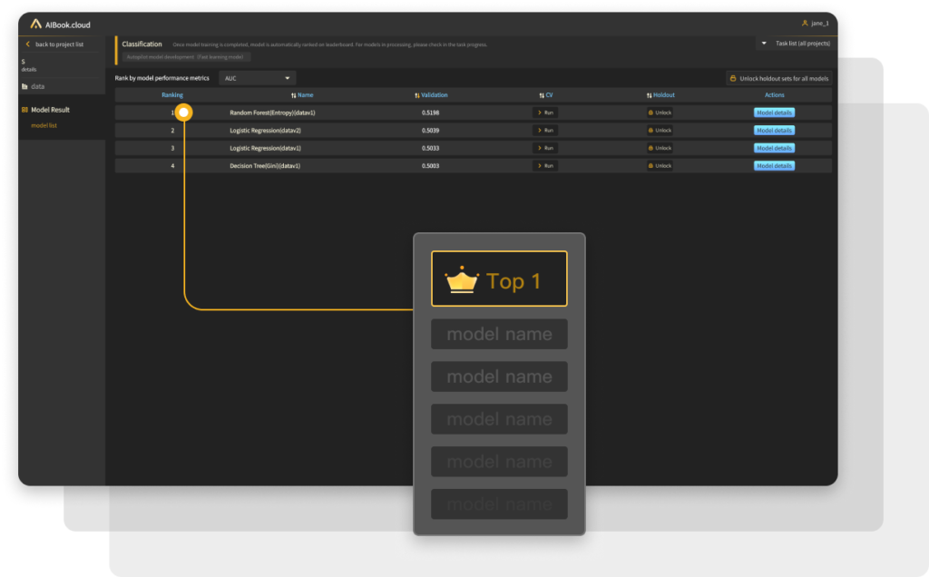Click the back arrow to project list
Image resolution: width=929 pixels, height=577 pixels.
tap(27, 44)
